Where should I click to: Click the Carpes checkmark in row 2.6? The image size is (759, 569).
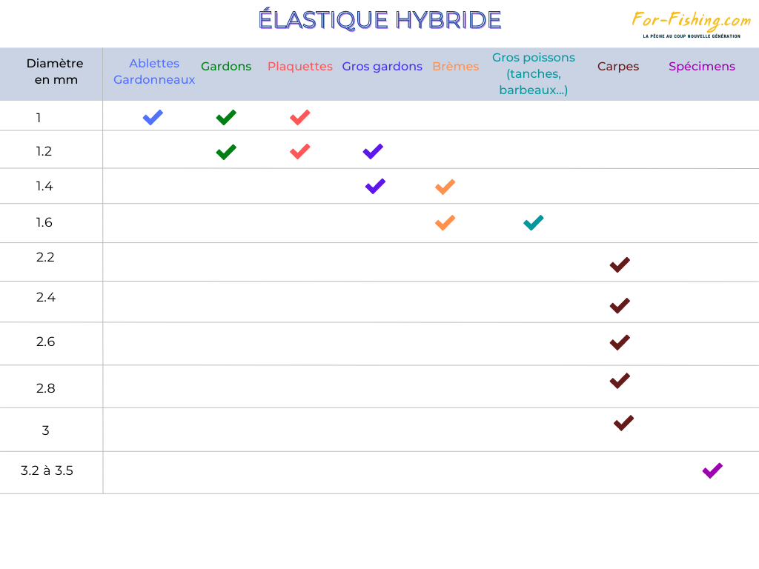coord(620,342)
